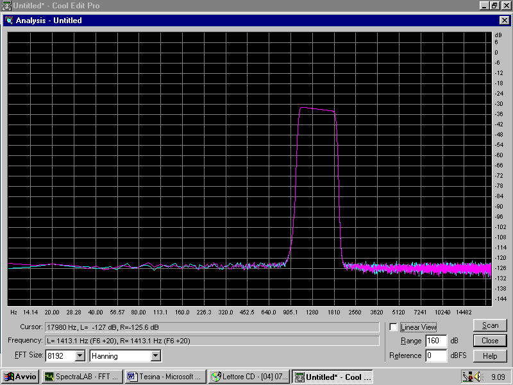
Task: Click the 1280 Hz frequency axis label
Action: (x=312, y=312)
